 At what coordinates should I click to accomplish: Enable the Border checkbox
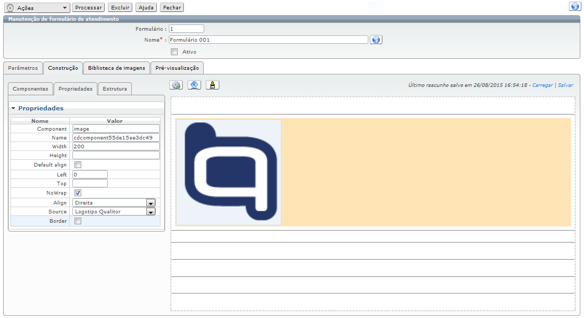pyautogui.click(x=78, y=221)
